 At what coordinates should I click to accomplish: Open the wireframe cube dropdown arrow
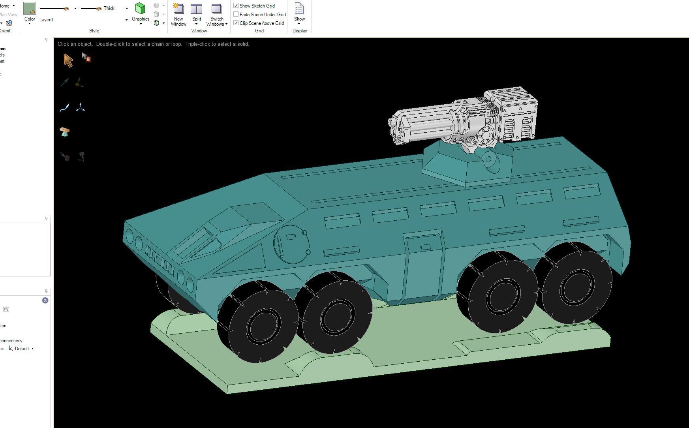[163, 23]
